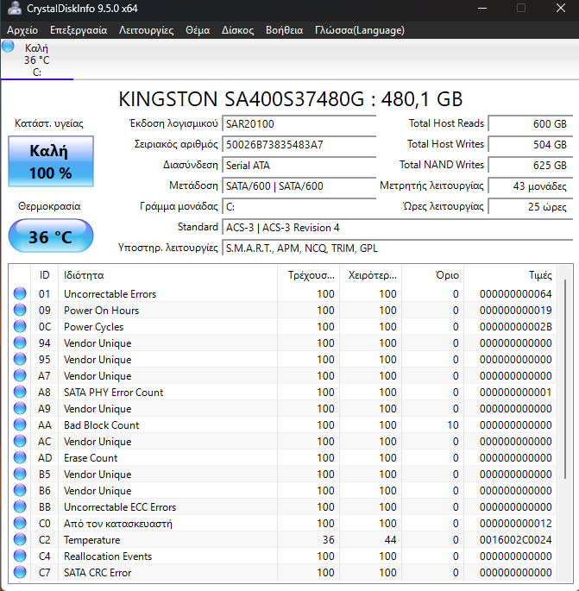Select the Power On Hours attribute name
Screen dimensions: 579x591
102,311
